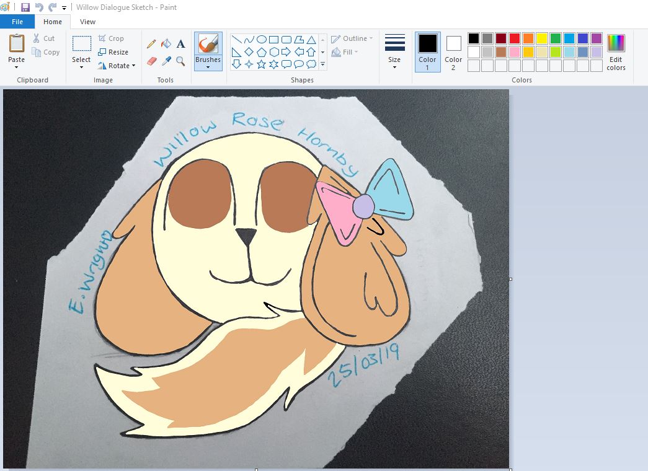648x471 pixels.
Task: Click the Undo arrow in quick access toolbar
Action: (39, 7)
